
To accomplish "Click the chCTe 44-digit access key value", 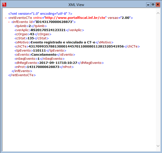I will (76, 46).
